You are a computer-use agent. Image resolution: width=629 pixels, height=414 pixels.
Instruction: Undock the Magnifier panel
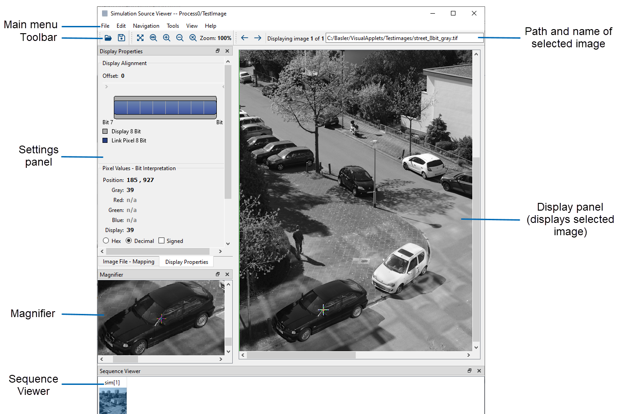click(218, 274)
